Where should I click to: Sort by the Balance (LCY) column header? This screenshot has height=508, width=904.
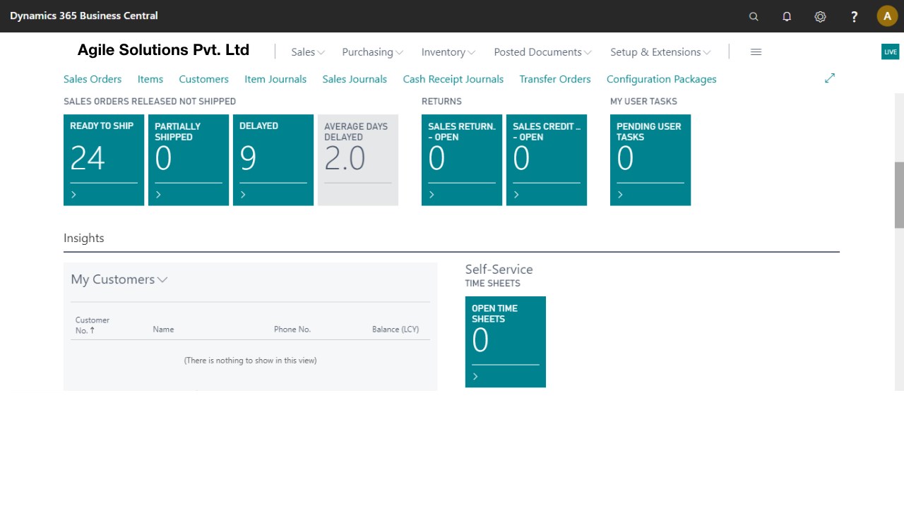[395, 329]
